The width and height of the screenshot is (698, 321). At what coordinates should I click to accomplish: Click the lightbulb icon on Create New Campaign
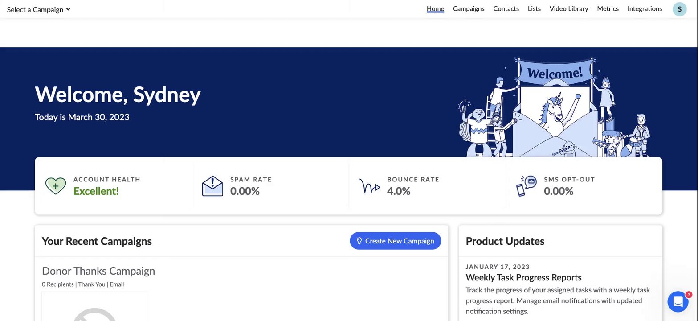[359, 241]
